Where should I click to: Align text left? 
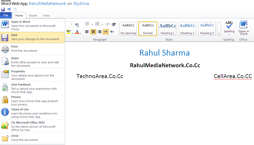coord(87,32)
